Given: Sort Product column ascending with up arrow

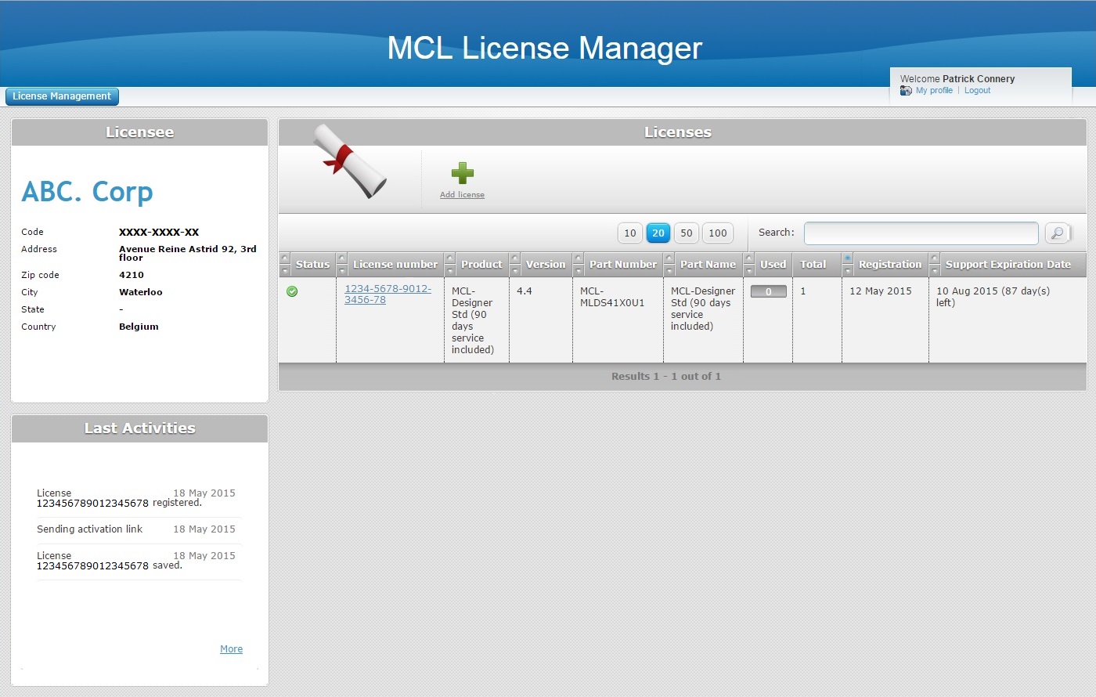Looking at the screenshot, I should tap(450, 258).
